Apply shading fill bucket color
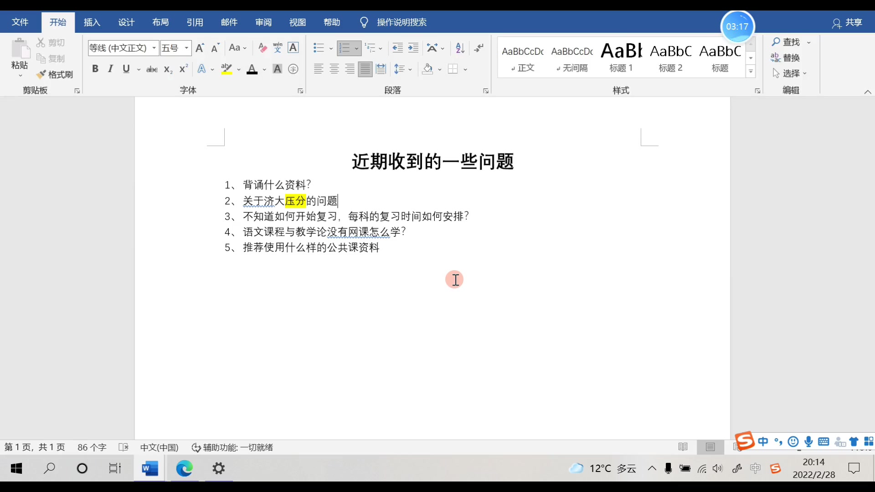This screenshot has width=875, height=492. point(427,69)
